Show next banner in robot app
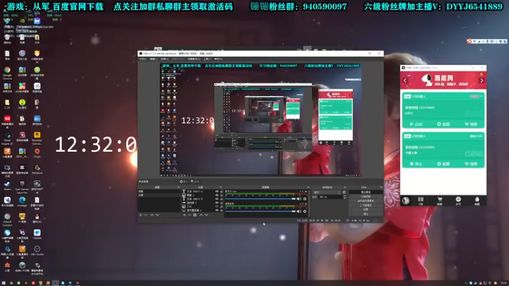Image resolution: width=509 pixels, height=286 pixels. tap(482, 81)
